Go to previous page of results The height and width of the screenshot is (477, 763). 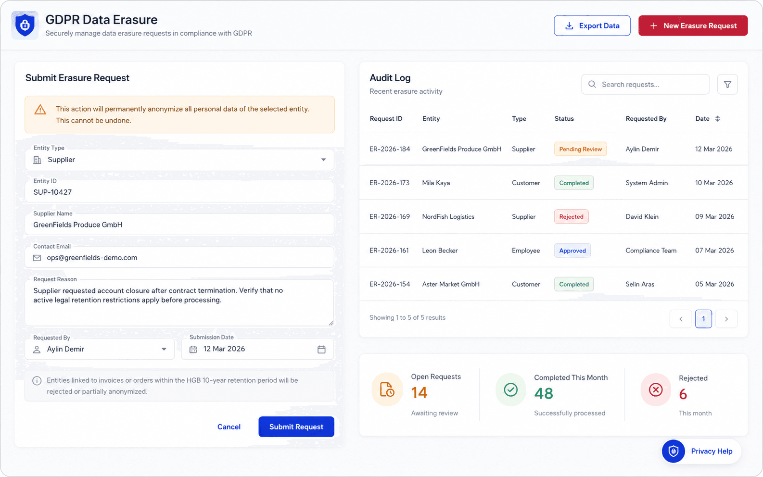coord(681,319)
